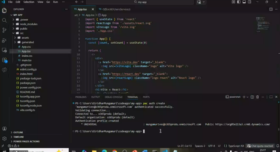This screenshot has height=152, width=280.
Task: Open the Source Control view
Action: (x=4, y=30)
